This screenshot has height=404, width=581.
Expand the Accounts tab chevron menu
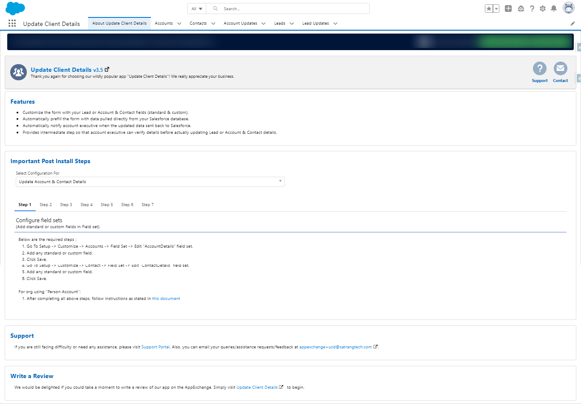(x=179, y=23)
